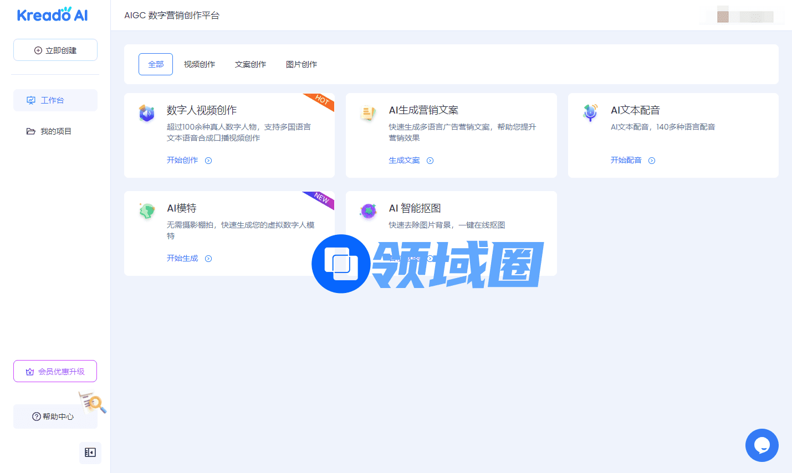
Task: Click the 开始创作 link
Action: pos(182,160)
